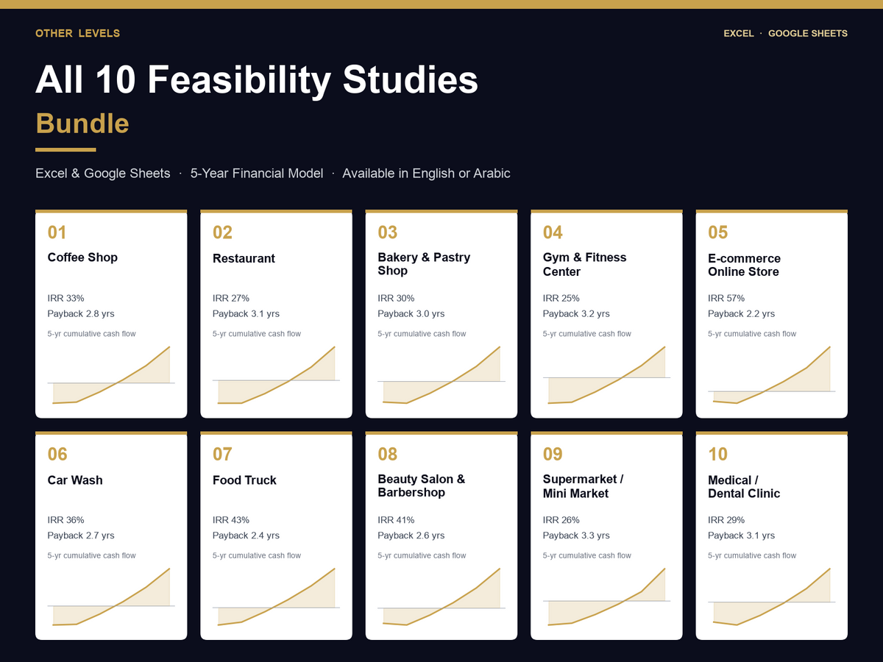Click the Car Wash cash flow chart
The image size is (883, 662).
click(x=111, y=597)
